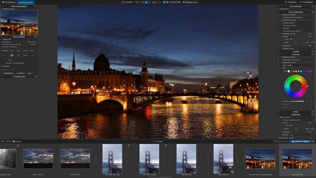Image resolution: width=316 pixels, height=178 pixels.
Task: Click the filter funnel icon above filmstrip
Action: click(x=8, y=141)
